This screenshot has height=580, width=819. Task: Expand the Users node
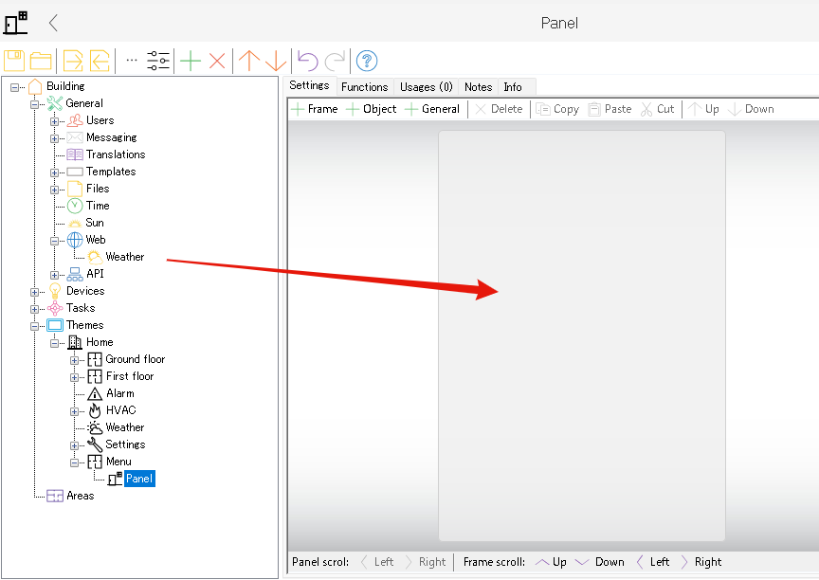(54, 121)
